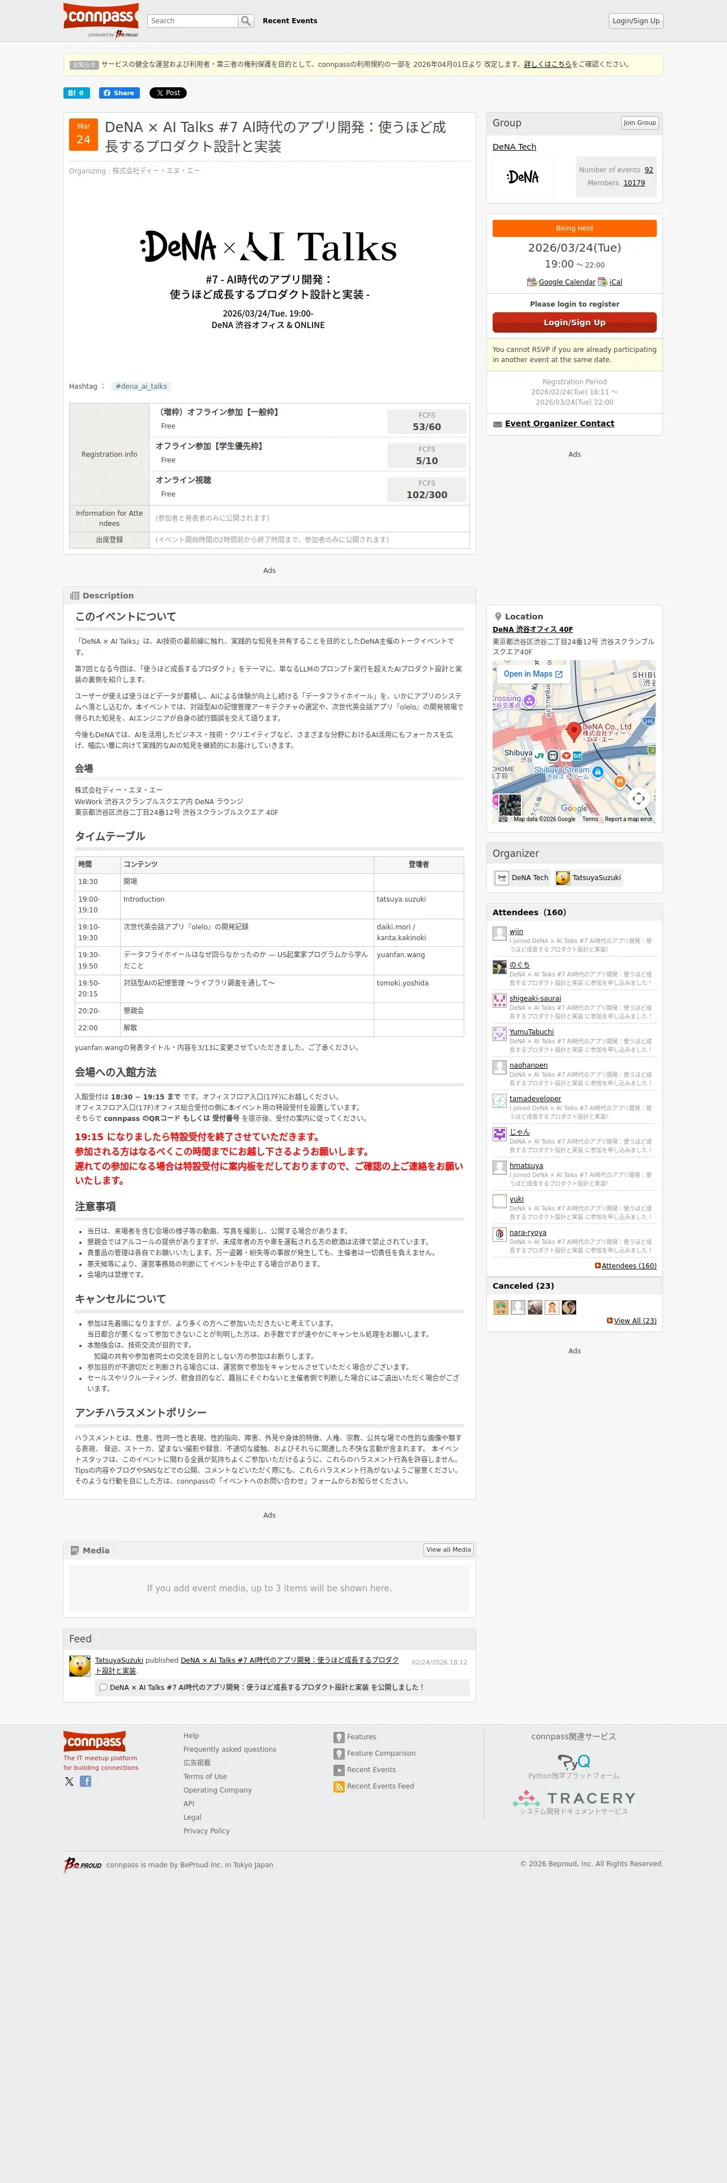Click View All (23) canceled users

pyautogui.click(x=635, y=1321)
